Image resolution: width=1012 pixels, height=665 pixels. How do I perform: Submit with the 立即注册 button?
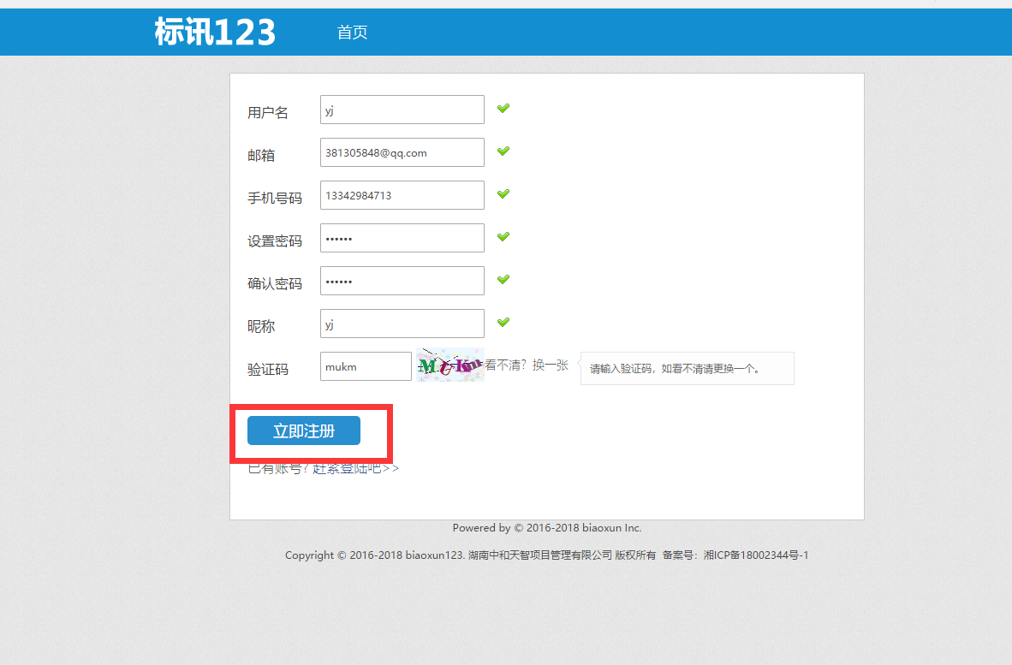[303, 430]
